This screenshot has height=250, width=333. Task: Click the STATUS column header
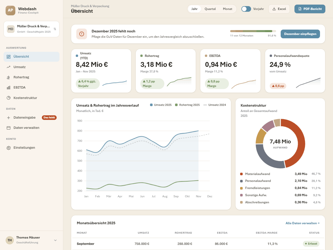[314, 233]
